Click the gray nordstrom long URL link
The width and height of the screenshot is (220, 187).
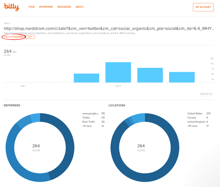point(70,33)
